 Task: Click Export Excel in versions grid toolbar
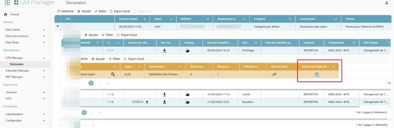[x=127, y=35]
